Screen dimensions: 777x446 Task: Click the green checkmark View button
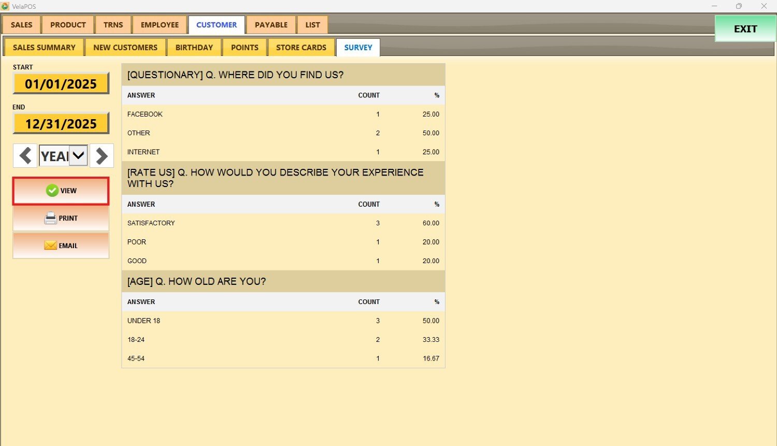[61, 191]
